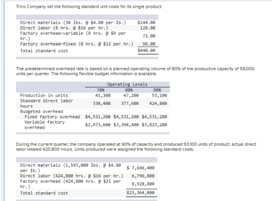
Task: Select Direct labor (8 hrs. @ $16) row
Action: pos(64,28)
